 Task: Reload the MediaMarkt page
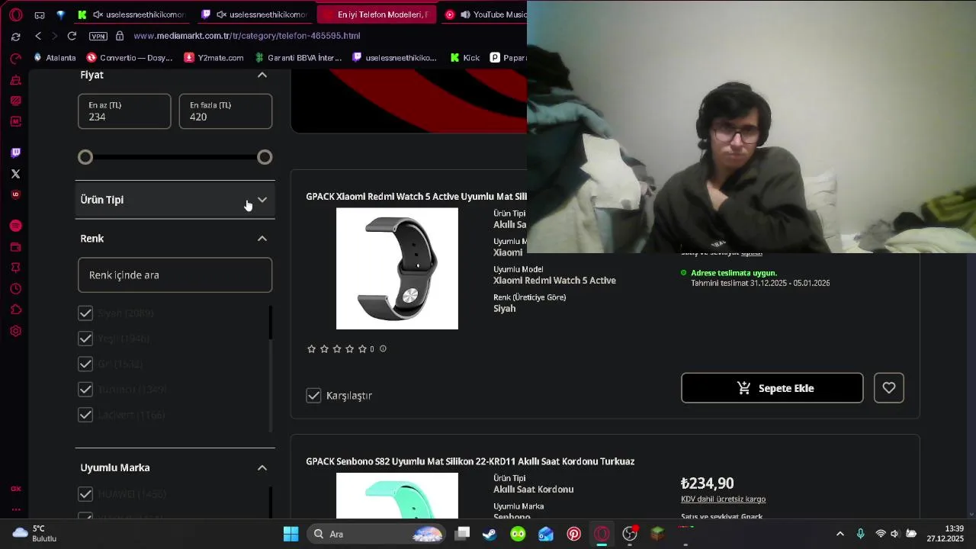(x=72, y=36)
